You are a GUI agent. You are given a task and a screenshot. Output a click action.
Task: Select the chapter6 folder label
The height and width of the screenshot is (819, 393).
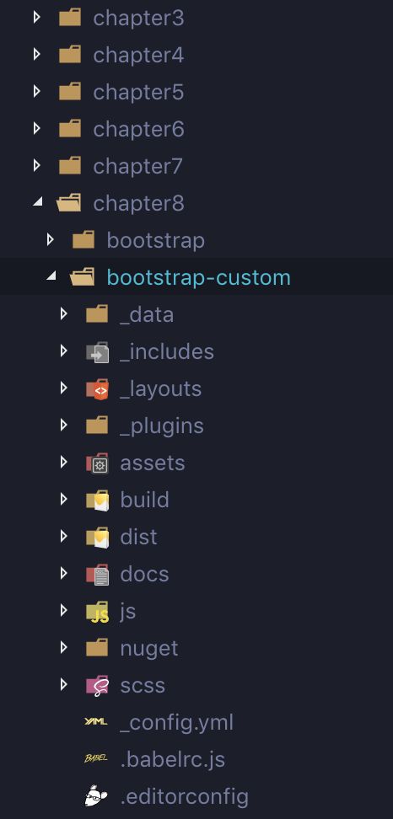(x=138, y=129)
